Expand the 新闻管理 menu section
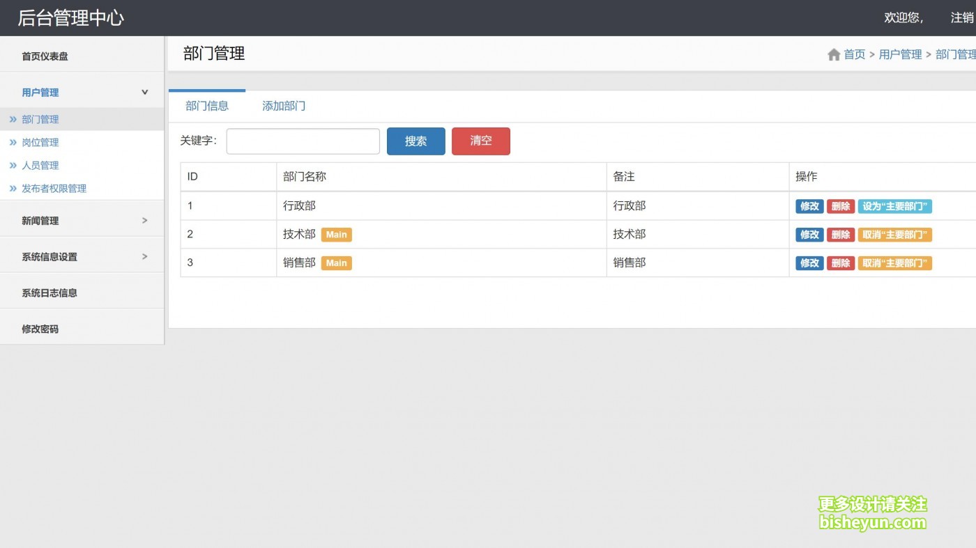 (x=42, y=220)
